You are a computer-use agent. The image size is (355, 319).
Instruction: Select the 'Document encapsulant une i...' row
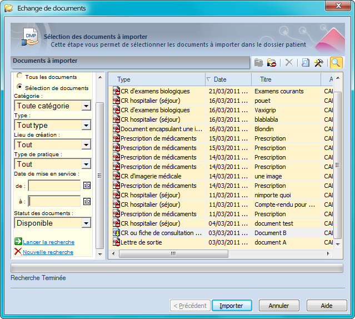[161, 129]
